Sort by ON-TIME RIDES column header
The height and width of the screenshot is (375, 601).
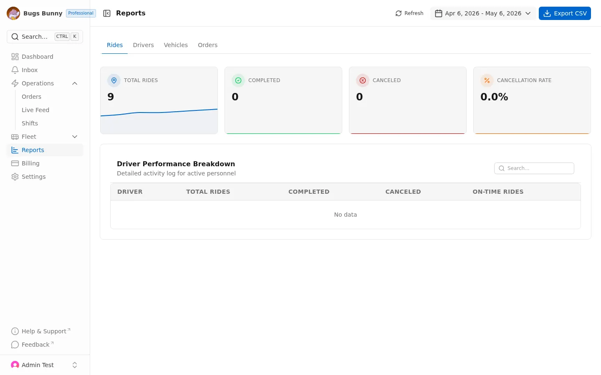(498, 192)
